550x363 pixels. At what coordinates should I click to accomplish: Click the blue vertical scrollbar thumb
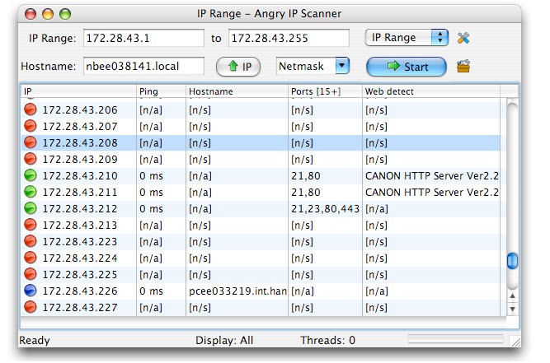tap(512, 261)
